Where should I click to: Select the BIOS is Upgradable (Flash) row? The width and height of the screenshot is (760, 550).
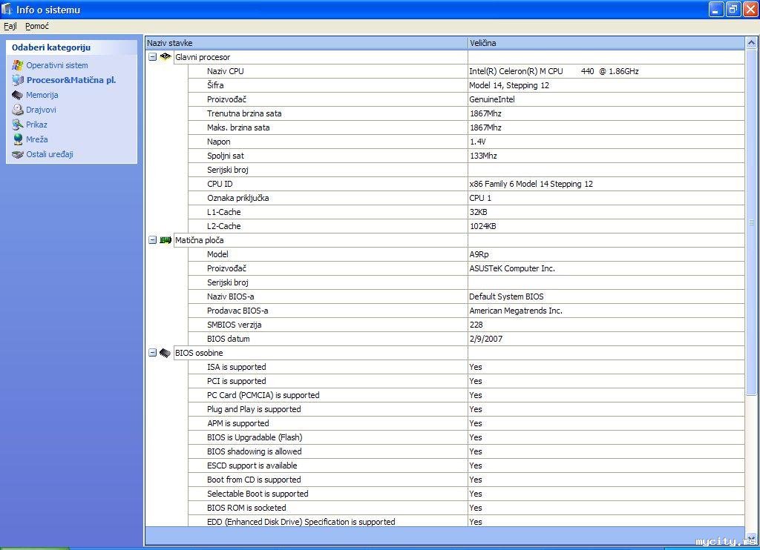pyautogui.click(x=466, y=437)
